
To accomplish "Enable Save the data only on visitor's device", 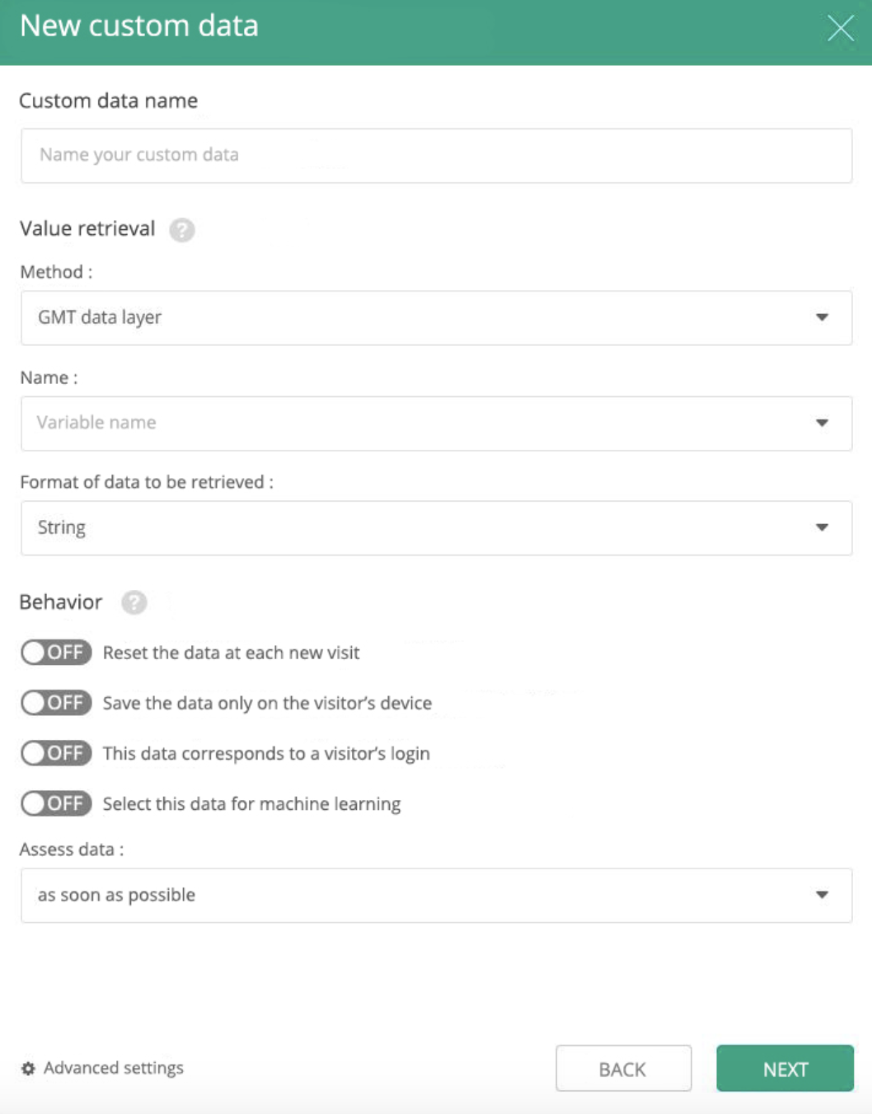I will [x=56, y=703].
